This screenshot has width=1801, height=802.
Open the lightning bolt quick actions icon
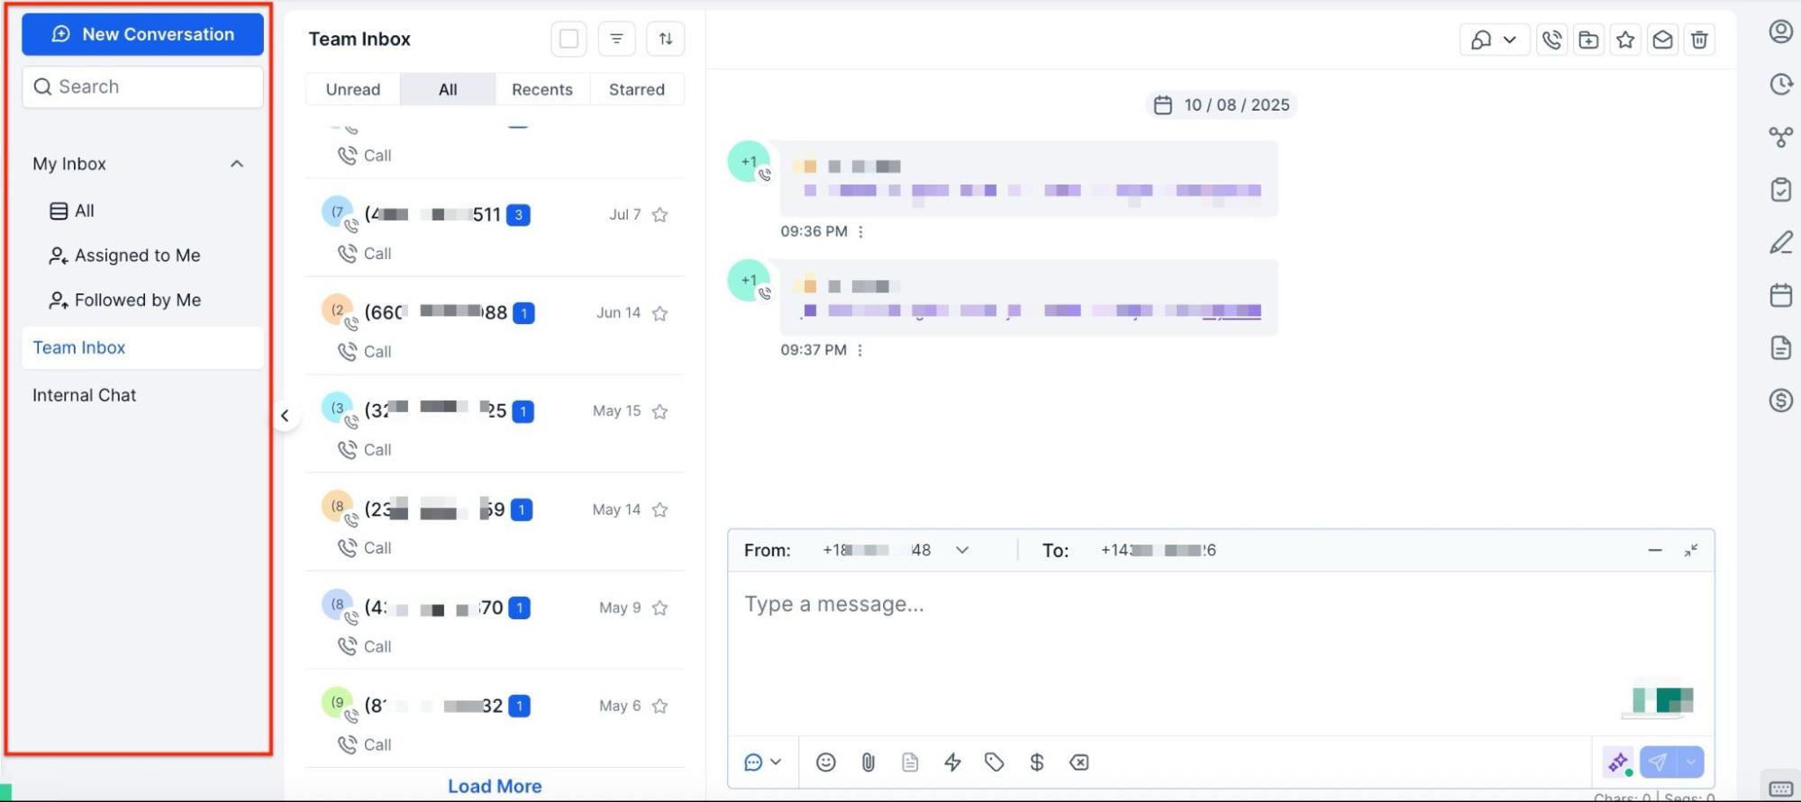(952, 762)
